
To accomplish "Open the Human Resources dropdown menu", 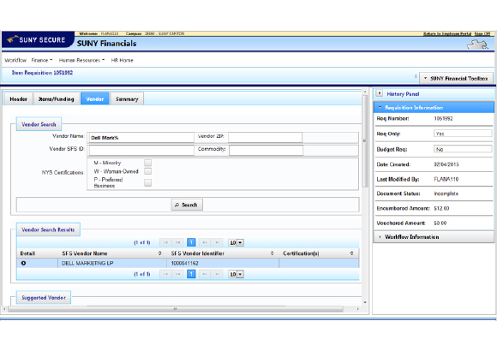I will (81, 60).
